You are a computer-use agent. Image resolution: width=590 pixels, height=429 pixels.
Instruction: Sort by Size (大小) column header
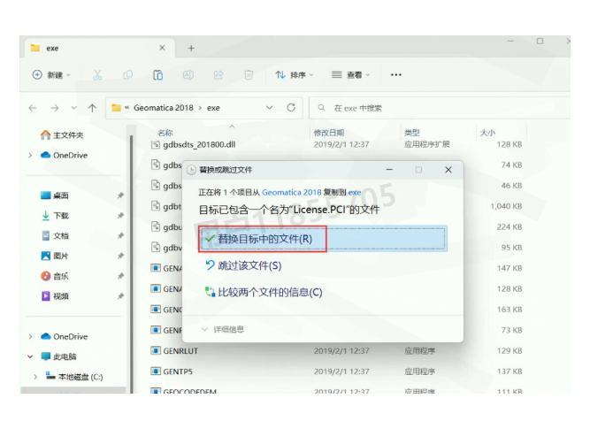point(487,133)
